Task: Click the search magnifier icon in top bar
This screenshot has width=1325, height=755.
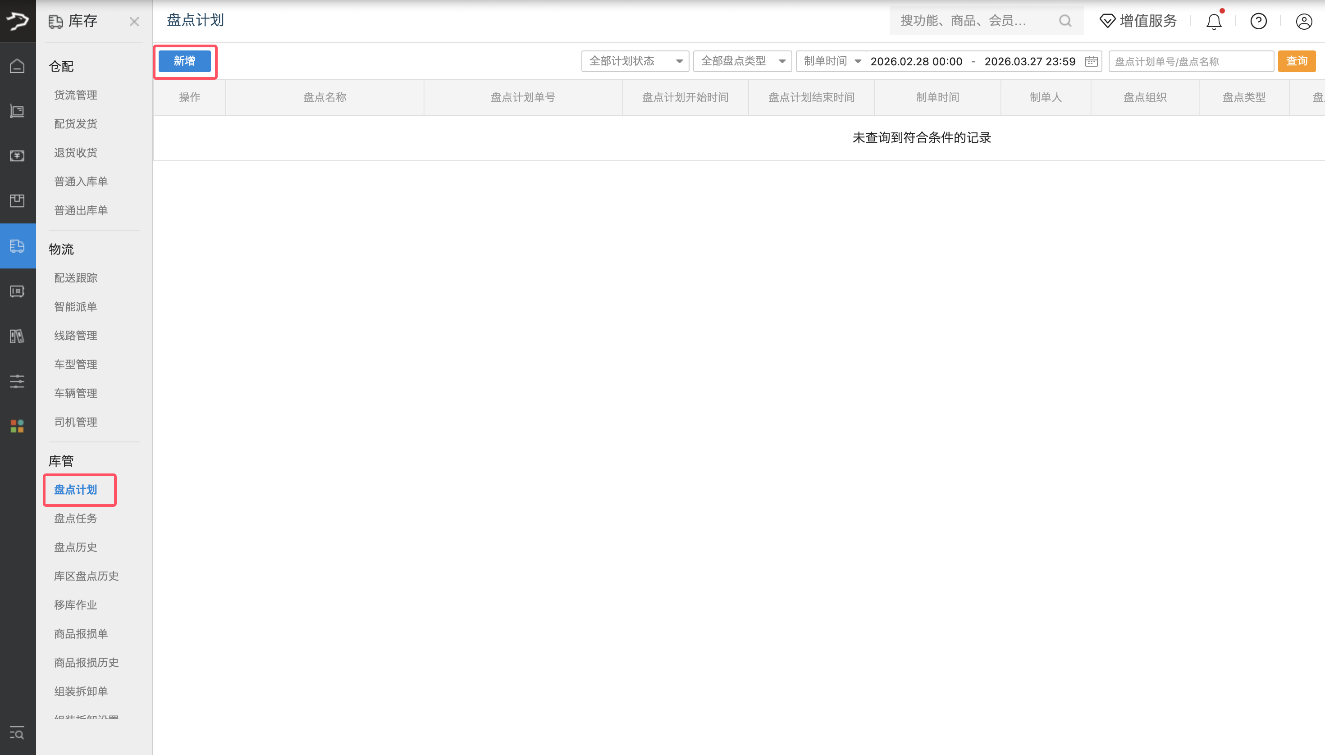Action: [x=1065, y=21]
